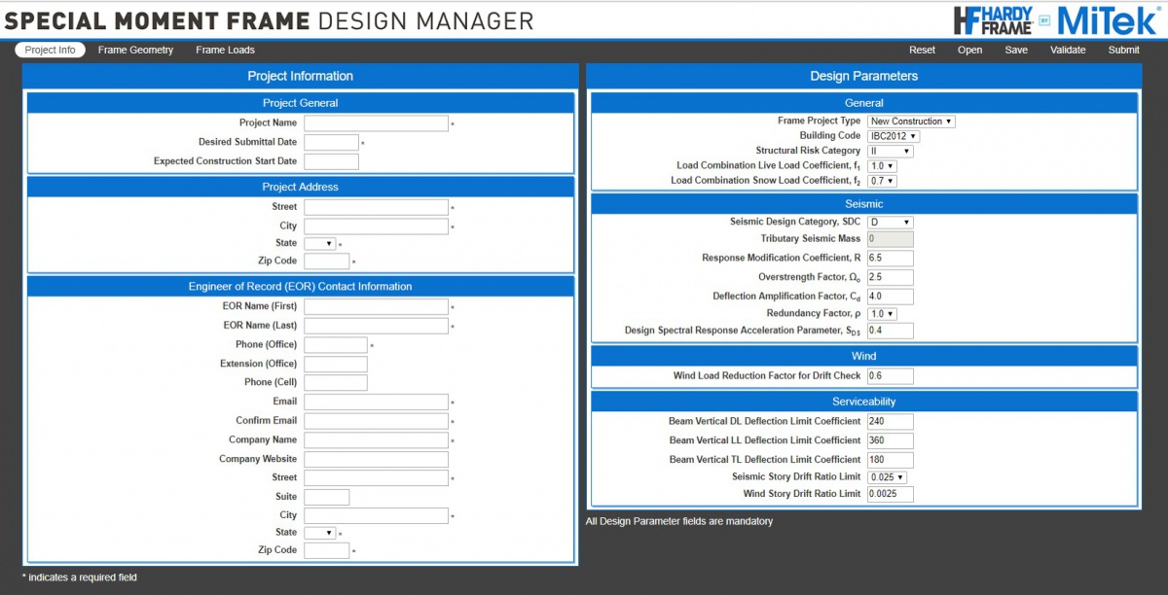Click the Beam Vertical DL Deflection field

tap(890, 421)
